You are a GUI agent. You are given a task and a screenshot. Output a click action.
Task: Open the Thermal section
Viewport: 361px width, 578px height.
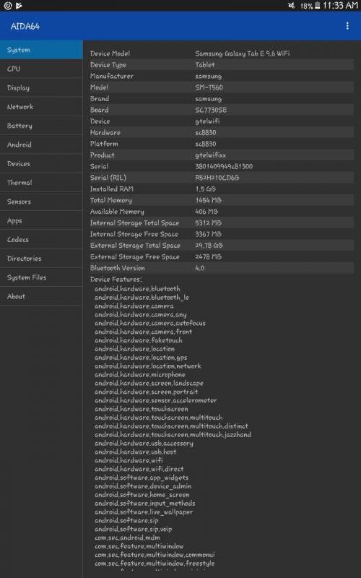pyautogui.click(x=41, y=183)
